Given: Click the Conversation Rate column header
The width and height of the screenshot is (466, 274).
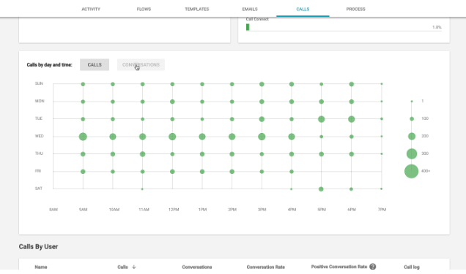Looking at the screenshot, I should tap(266, 267).
